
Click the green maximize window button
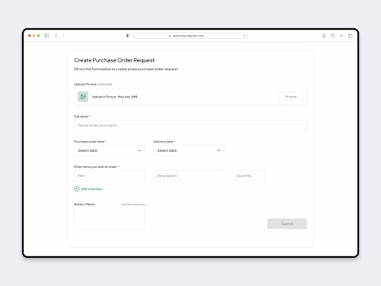38,36
